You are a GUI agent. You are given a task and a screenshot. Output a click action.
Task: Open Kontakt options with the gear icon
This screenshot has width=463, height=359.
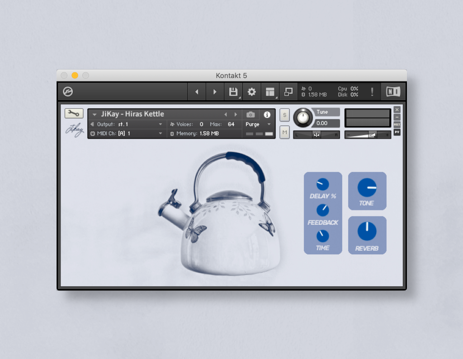point(251,92)
